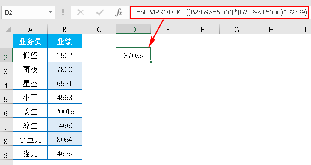The image size is (311, 165).
Task: Click cell value 4625
Action: coord(65,153)
